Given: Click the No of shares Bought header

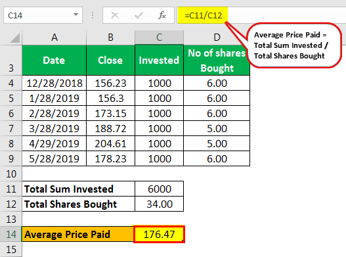Looking at the screenshot, I should click(x=217, y=60).
